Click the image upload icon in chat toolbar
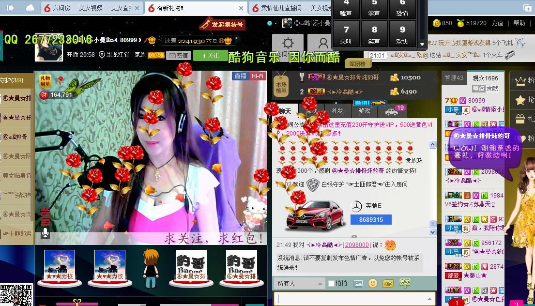Viewport: 535px width, 306px height. click(x=358, y=284)
